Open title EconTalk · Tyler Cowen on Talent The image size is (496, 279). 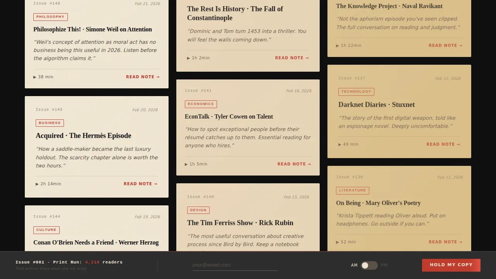(229, 117)
